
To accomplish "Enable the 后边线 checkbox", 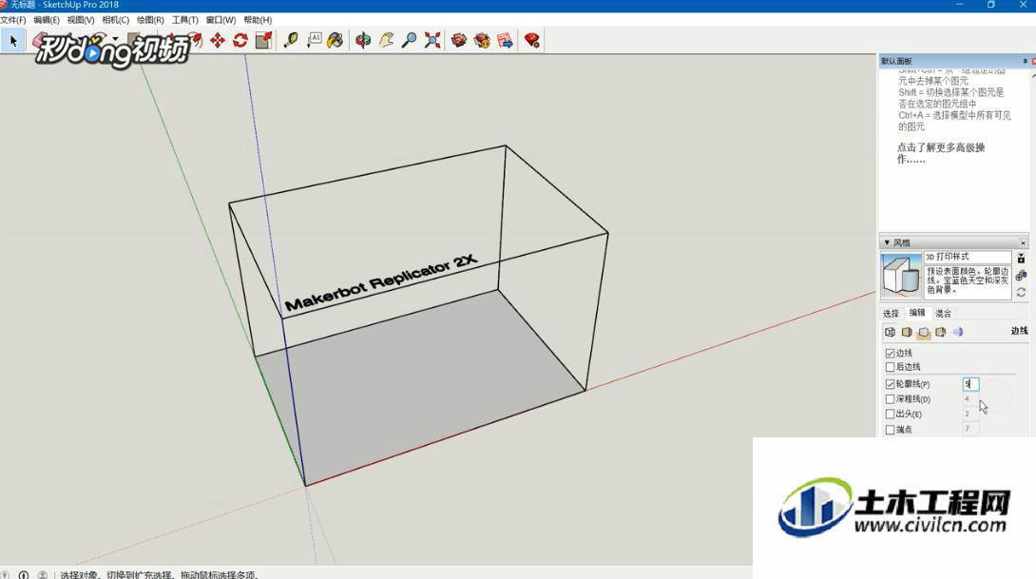I will click(890, 367).
